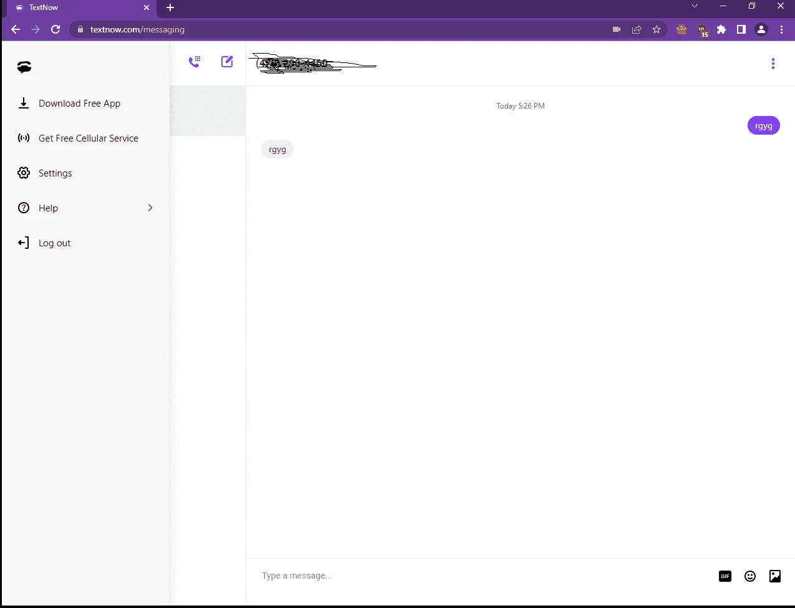Click the gray received rgyg message bubble
Image resolution: width=795 pixels, height=608 pixels.
coord(277,150)
